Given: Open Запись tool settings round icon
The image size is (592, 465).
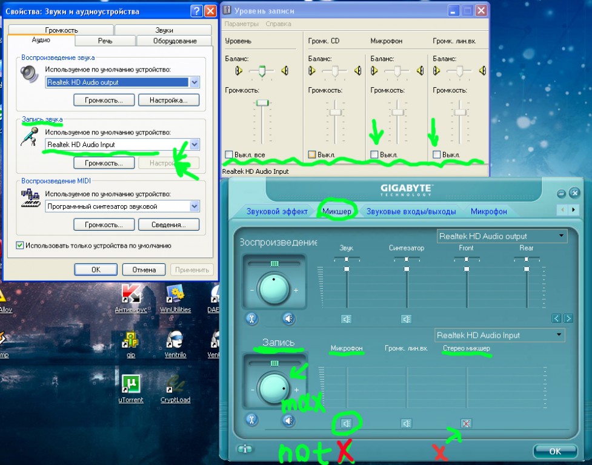Looking at the screenshot, I should tap(252, 420).
